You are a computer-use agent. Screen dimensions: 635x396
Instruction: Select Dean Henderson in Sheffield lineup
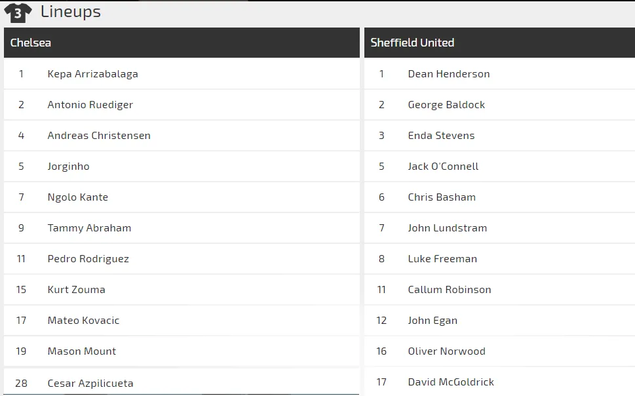click(448, 74)
